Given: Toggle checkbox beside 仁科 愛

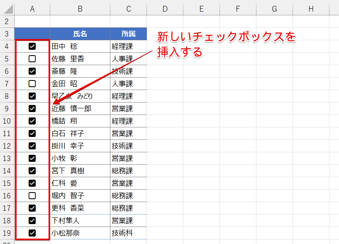Looking at the screenshot, I should tap(32, 183).
